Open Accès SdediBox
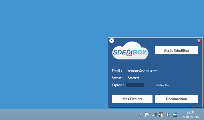The width and height of the screenshot is (204, 120). tap(177, 50)
